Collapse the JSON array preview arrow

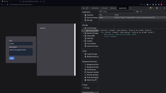click(100, 30)
